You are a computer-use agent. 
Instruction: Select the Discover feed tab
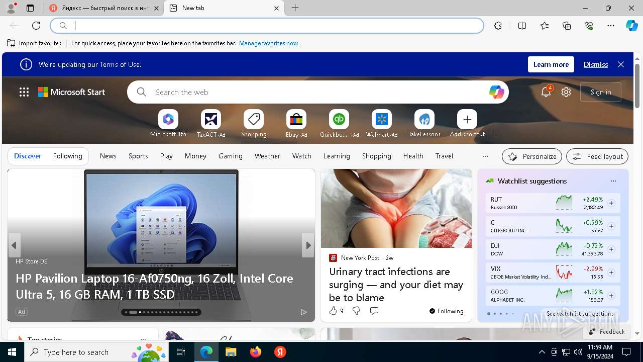pyautogui.click(x=28, y=156)
